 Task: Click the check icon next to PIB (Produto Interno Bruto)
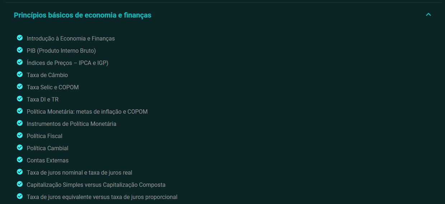point(20,50)
